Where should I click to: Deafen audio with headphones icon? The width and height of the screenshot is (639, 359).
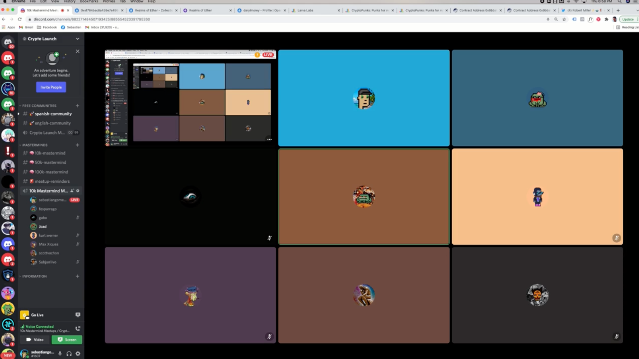coord(69,354)
